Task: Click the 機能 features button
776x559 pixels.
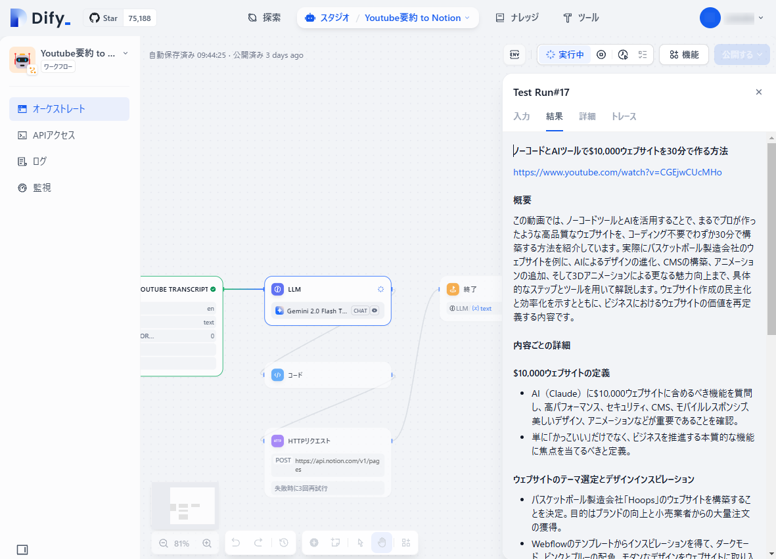Action: (x=684, y=55)
